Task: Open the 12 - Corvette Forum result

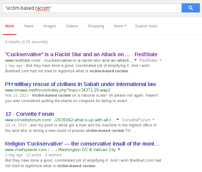Action: click(x=30, y=114)
